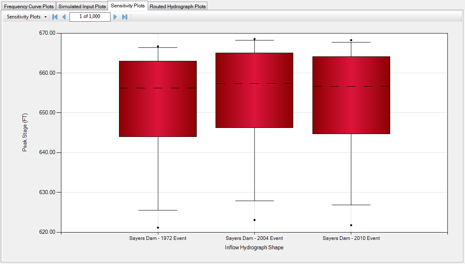This screenshot has width=465, height=264.
Task: Click the lower outlier dot of the 2010 Event
Action: click(x=351, y=225)
